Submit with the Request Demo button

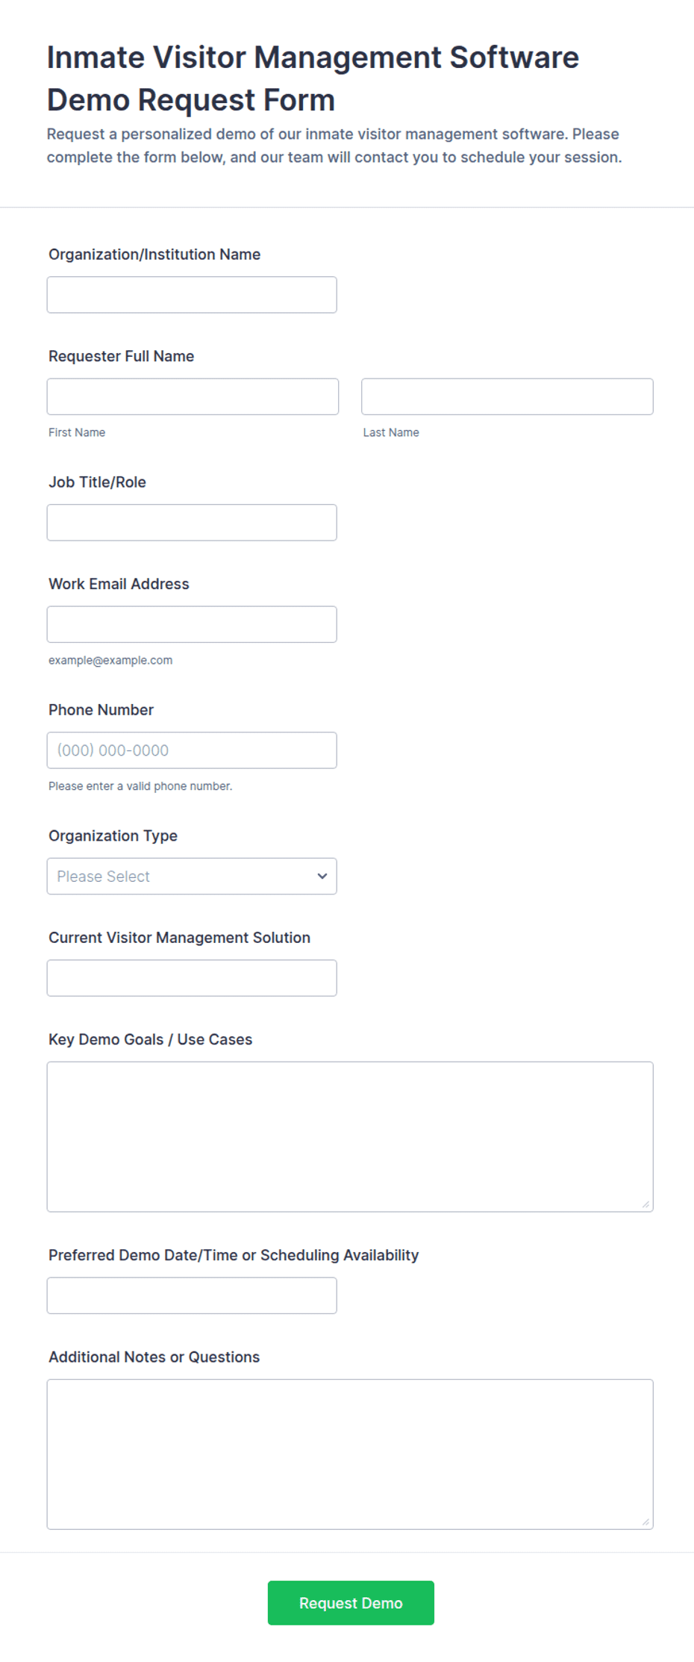351,1603
